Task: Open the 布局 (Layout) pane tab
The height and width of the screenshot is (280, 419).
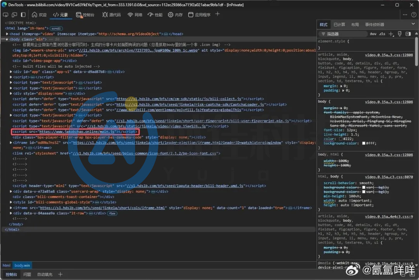Action: [x=355, y=24]
